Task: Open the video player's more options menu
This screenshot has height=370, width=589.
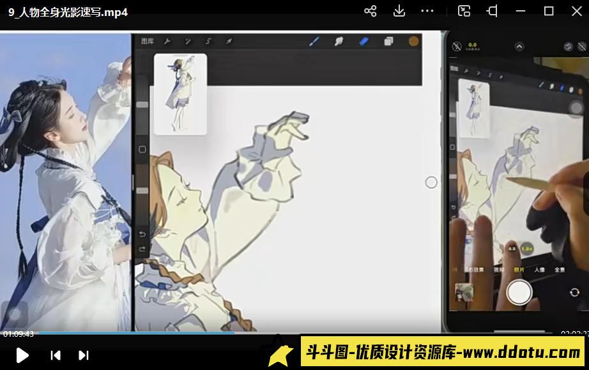Action: point(427,11)
